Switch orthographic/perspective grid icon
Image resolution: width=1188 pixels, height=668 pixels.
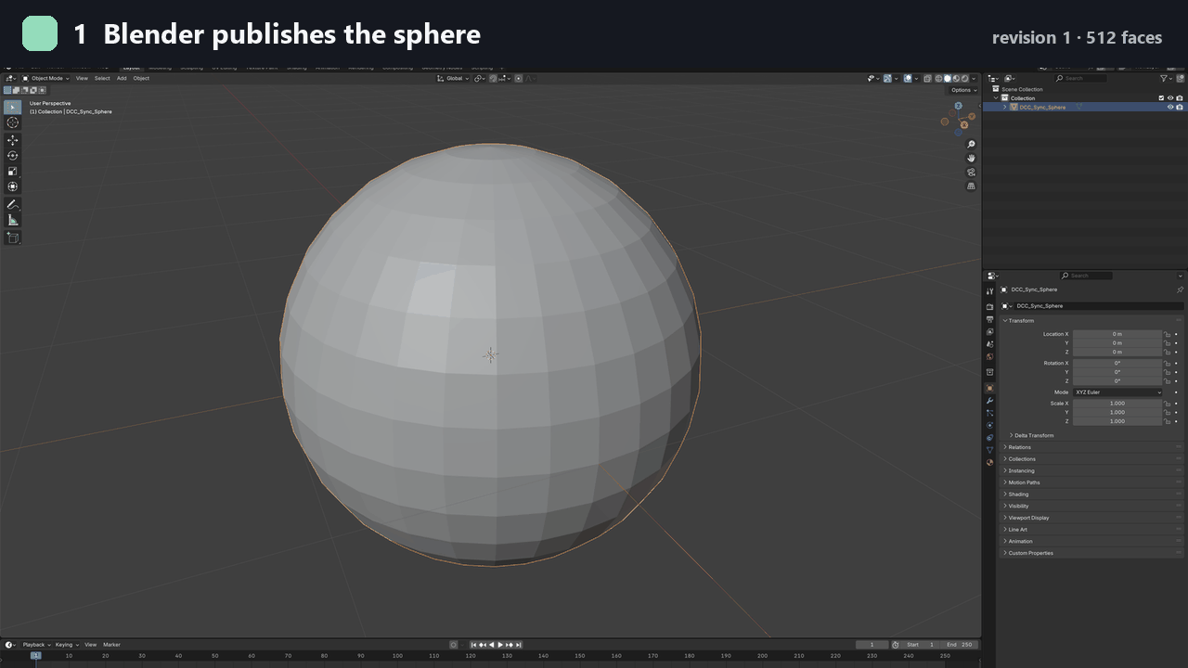point(972,186)
